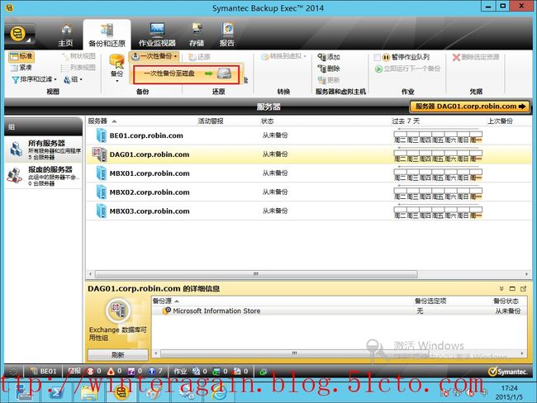Collapse the details pane with the chevron icon
537x403 pixels.
501,289
